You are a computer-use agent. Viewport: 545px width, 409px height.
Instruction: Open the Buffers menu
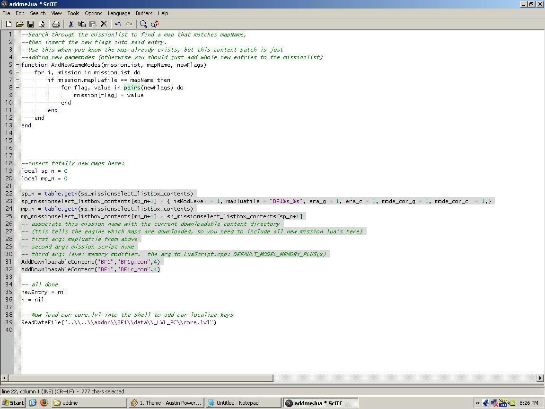click(x=144, y=13)
